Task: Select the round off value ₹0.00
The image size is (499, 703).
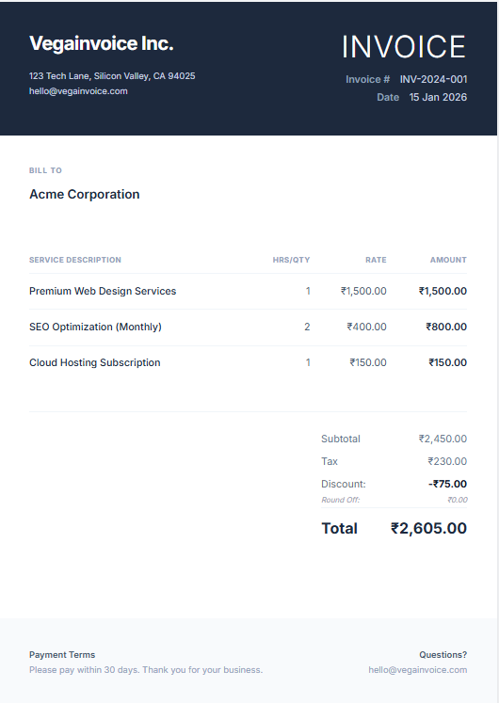Action: (x=458, y=500)
